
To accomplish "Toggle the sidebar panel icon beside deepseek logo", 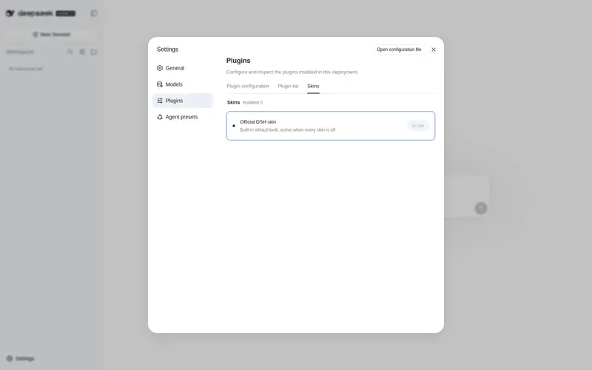I will click(x=94, y=13).
